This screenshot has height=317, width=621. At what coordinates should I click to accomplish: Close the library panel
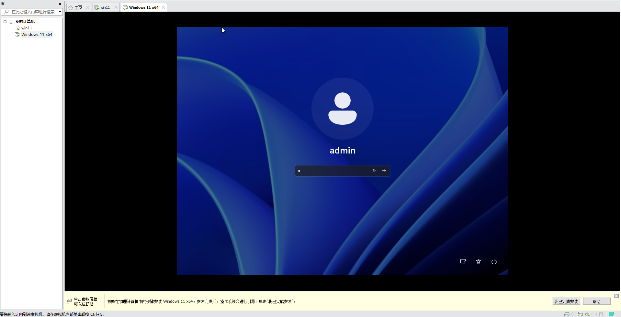(x=60, y=4)
